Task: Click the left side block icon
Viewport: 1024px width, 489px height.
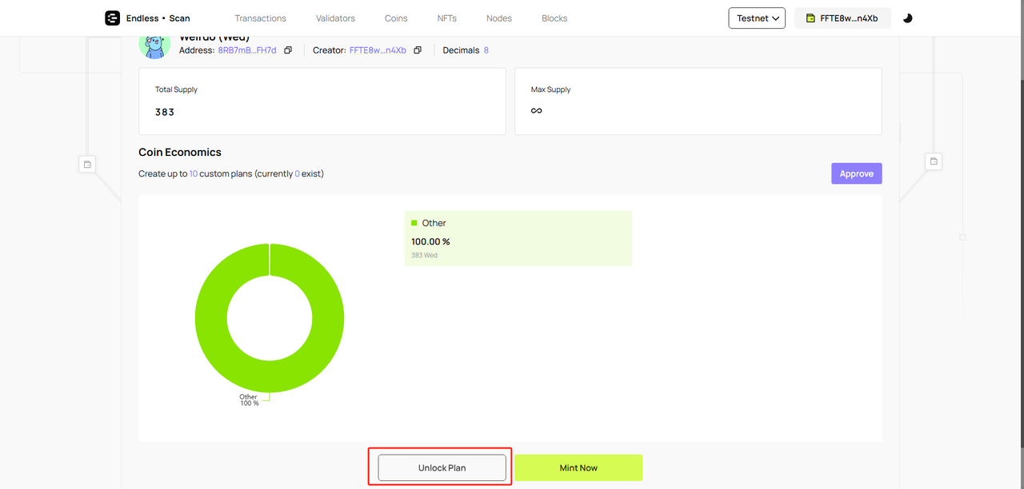Action: [87, 164]
